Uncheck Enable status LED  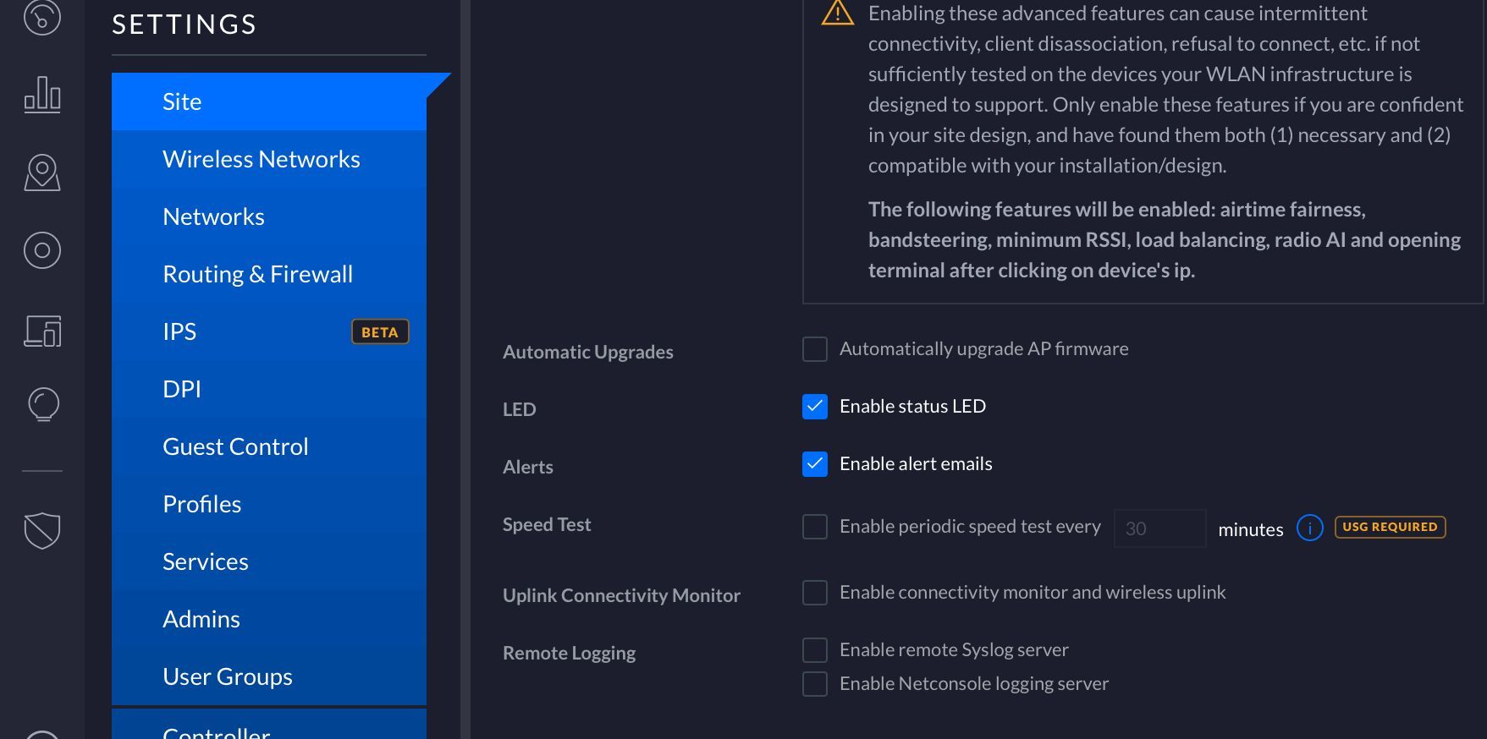pos(815,407)
